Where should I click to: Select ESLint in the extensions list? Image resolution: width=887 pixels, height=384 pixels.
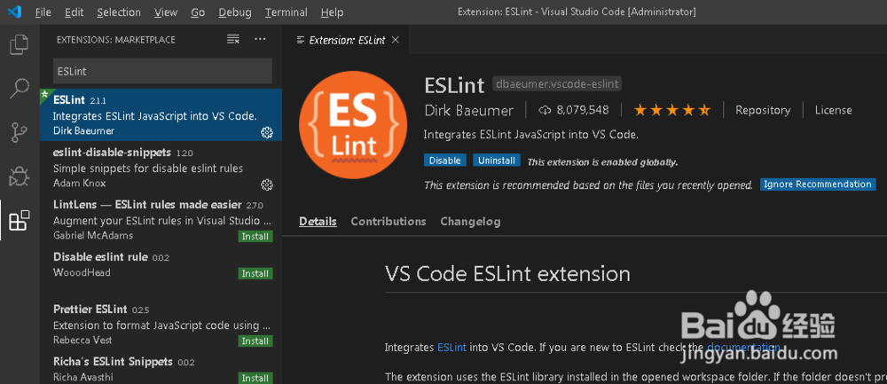pos(161,114)
